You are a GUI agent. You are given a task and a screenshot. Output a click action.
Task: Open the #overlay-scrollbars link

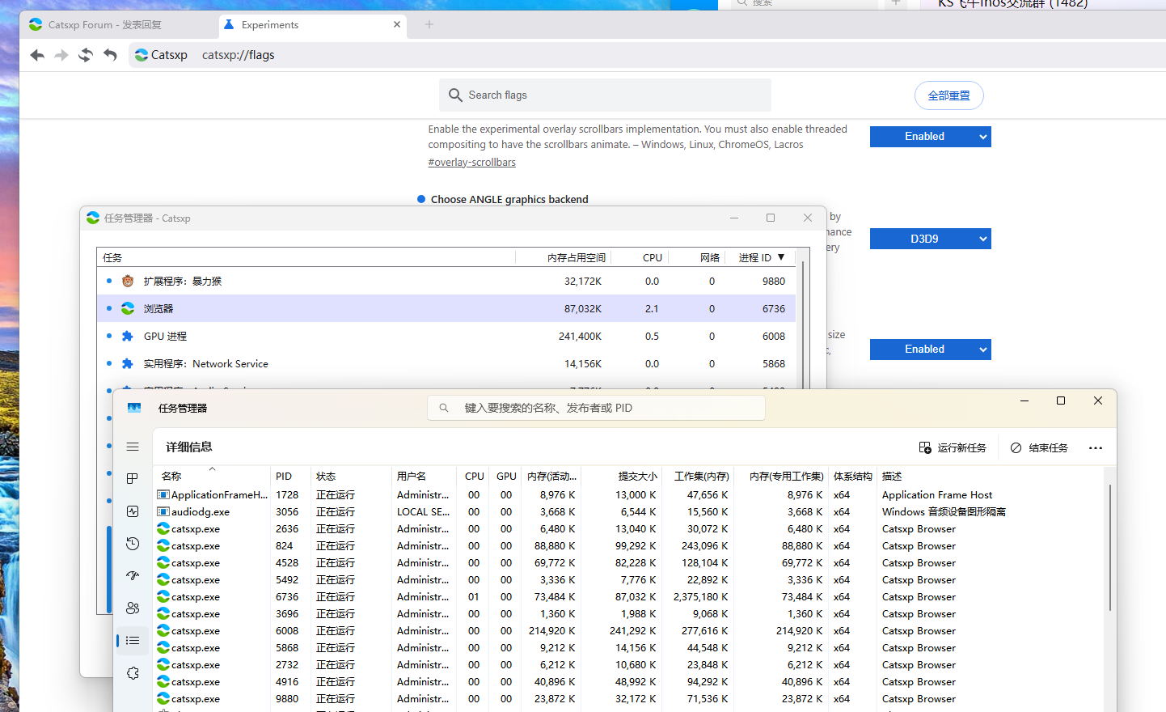coord(471,163)
